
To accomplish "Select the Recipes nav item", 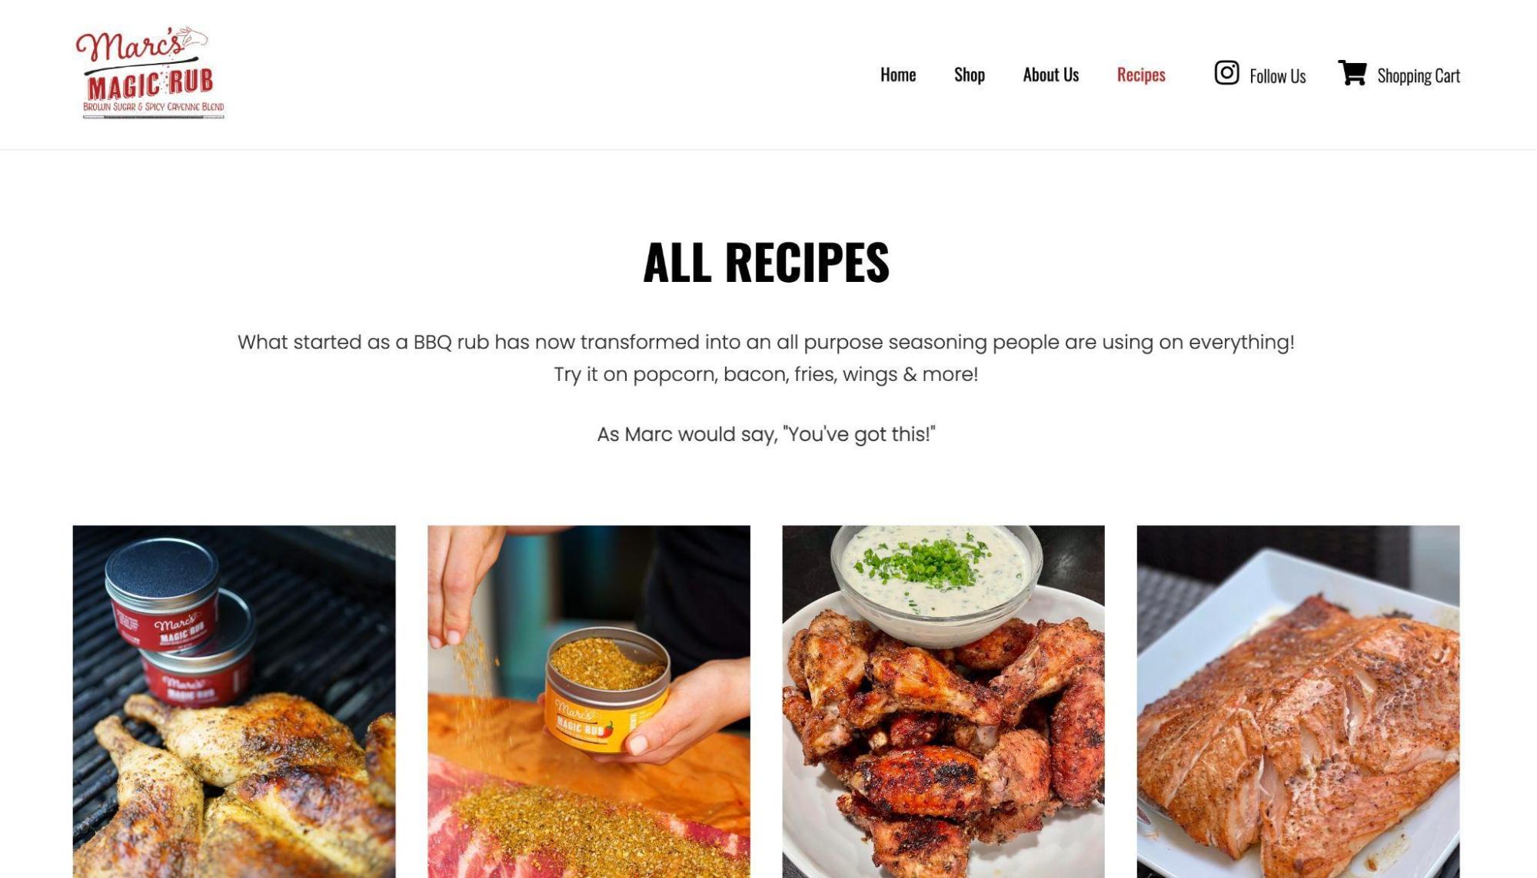I will click(1140, 75).
